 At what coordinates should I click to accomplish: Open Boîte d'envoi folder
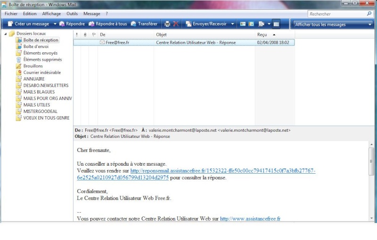[x=36, y=47]
